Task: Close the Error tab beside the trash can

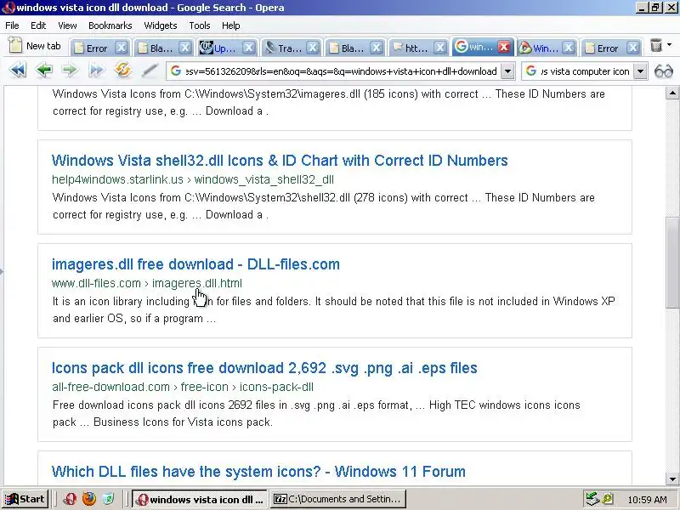Action: [x=632, y=48]
